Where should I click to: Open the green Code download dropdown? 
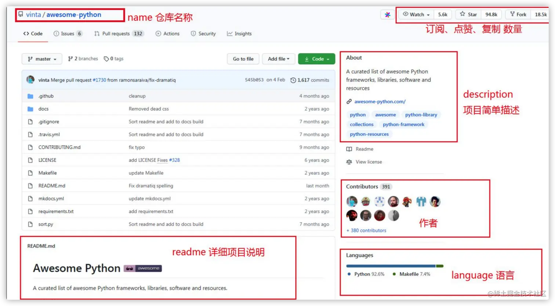[316, 59]
